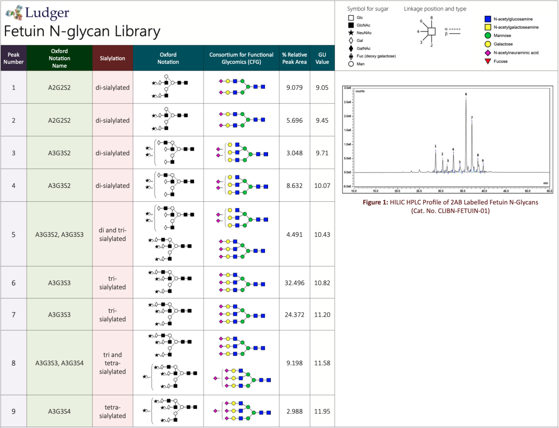This screenshot has width=559, height=428.
Task: Click peak 3 Oxford notation glycan diagram
Action: tap(170, 152)
